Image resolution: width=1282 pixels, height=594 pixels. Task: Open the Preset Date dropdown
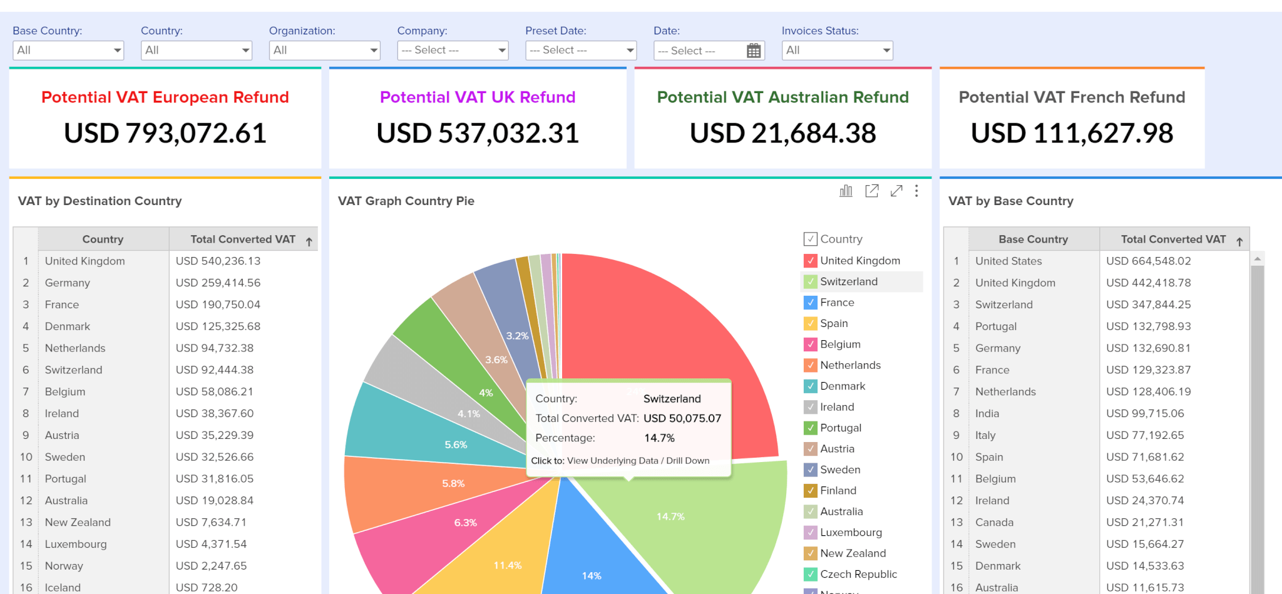pos(581,50)
